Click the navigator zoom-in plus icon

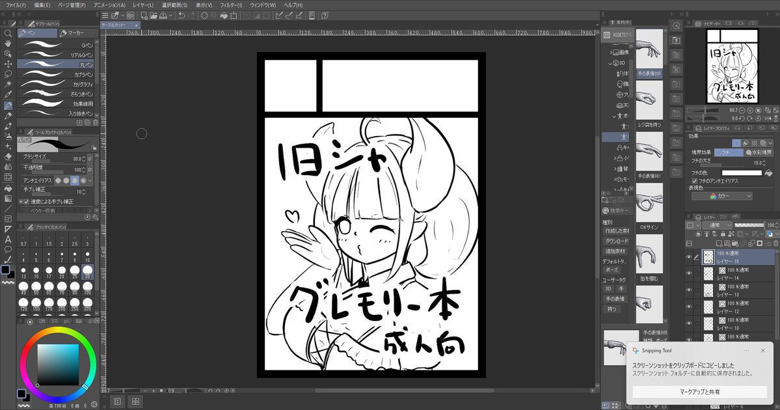(750, 111)
